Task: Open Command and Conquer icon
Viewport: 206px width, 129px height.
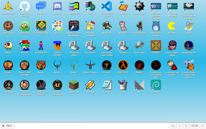Action: 172,65
